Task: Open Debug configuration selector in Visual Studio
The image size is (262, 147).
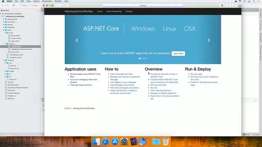Action: click(25, 5)
